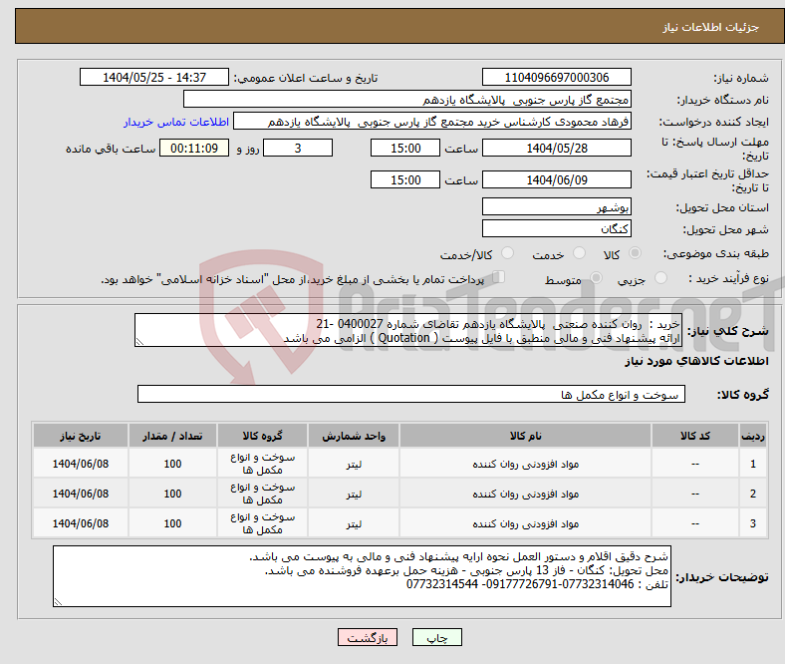This screenshot has width=785, height=664.
Task: Open the اطلاعات تماس خریدار link
Action: coord(176,122)
